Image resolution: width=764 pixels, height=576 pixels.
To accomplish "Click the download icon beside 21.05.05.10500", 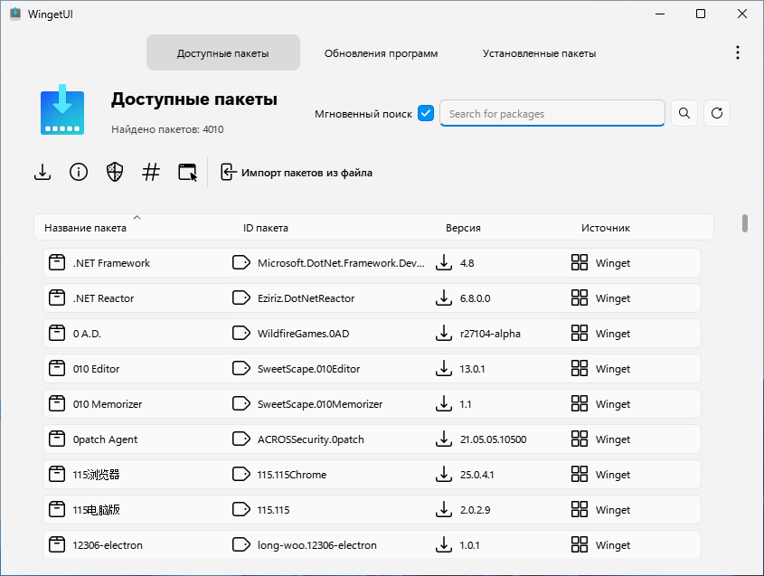I will [443, 439].
